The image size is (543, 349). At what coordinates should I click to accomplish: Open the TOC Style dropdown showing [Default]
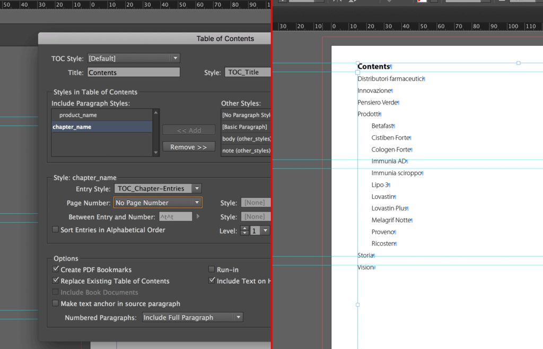(133, 58)
